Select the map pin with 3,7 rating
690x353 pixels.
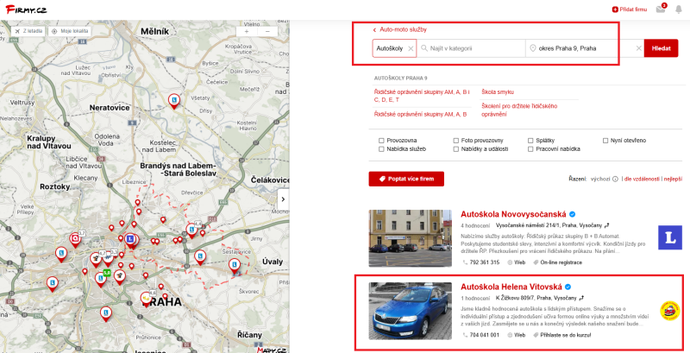[x=75, y=239]
